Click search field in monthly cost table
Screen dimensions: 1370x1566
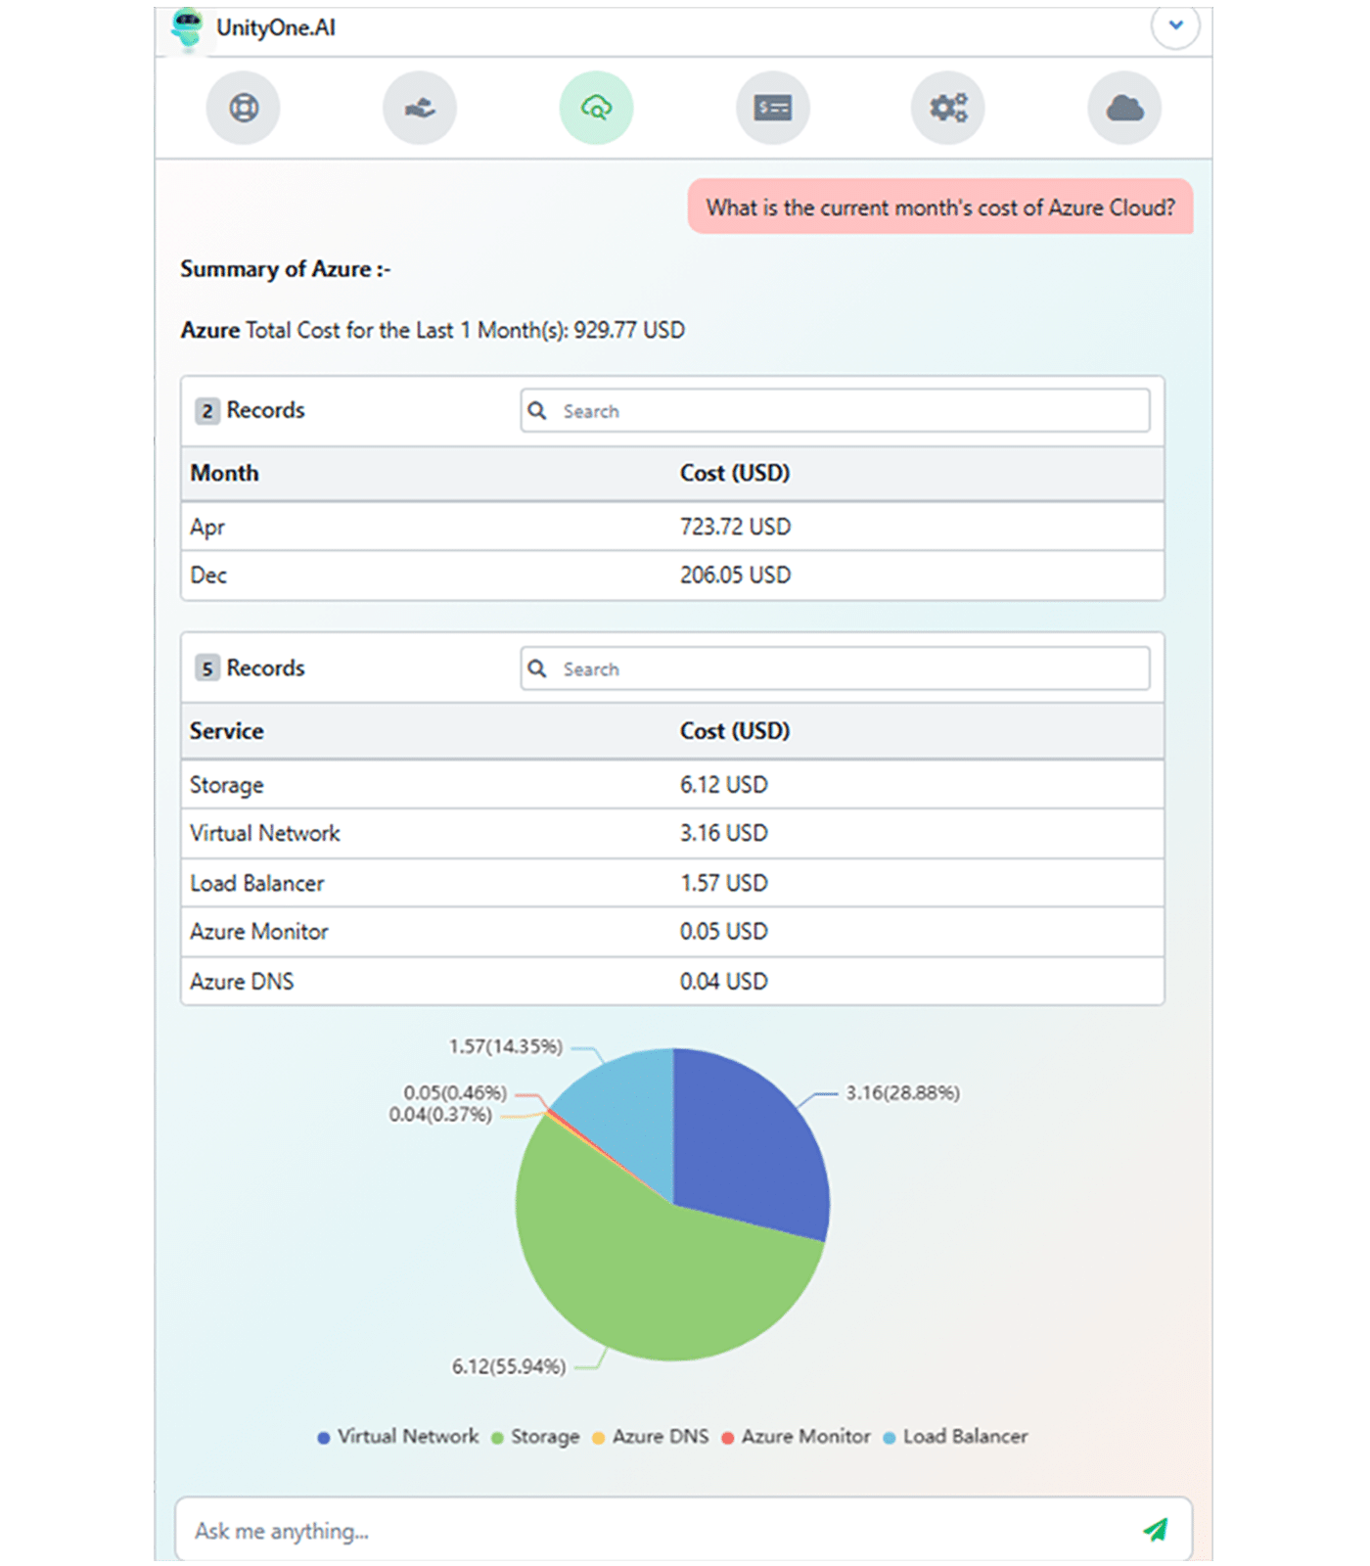[835, 411]
